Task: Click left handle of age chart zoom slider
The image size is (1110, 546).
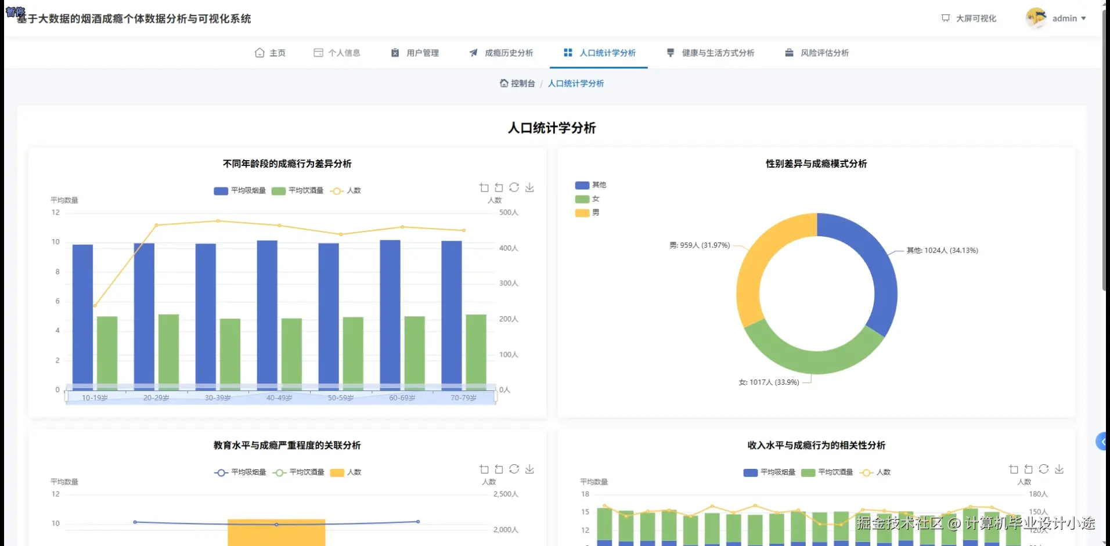Action: 66,397
